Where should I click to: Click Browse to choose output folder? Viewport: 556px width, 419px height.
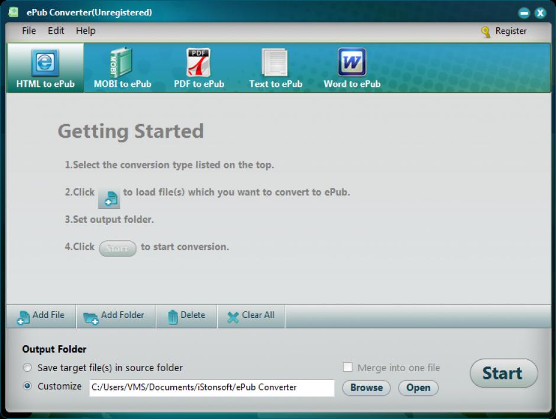point(366,388)
